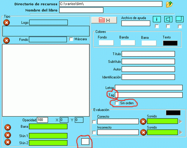This screenshot has width=187, height=148.
Task: Play the Correcto sound
Action: click(x=180, y=122)
